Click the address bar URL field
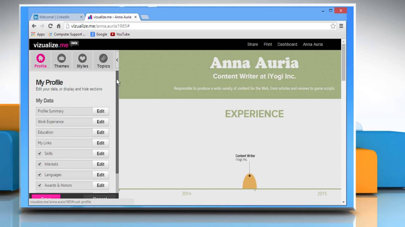405x227 pixels. click(x=199, y=26)
